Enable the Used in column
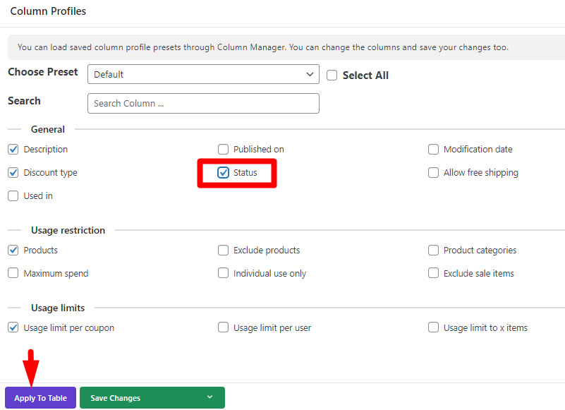Image resolution: width=565 pixels, height=410 pixels. (x=13, y=195)
